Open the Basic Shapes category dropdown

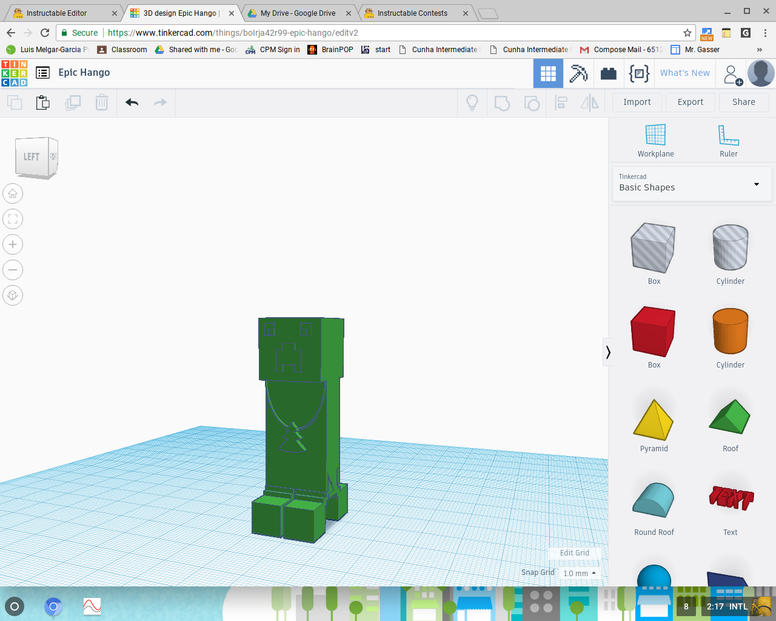coord(692,184)
